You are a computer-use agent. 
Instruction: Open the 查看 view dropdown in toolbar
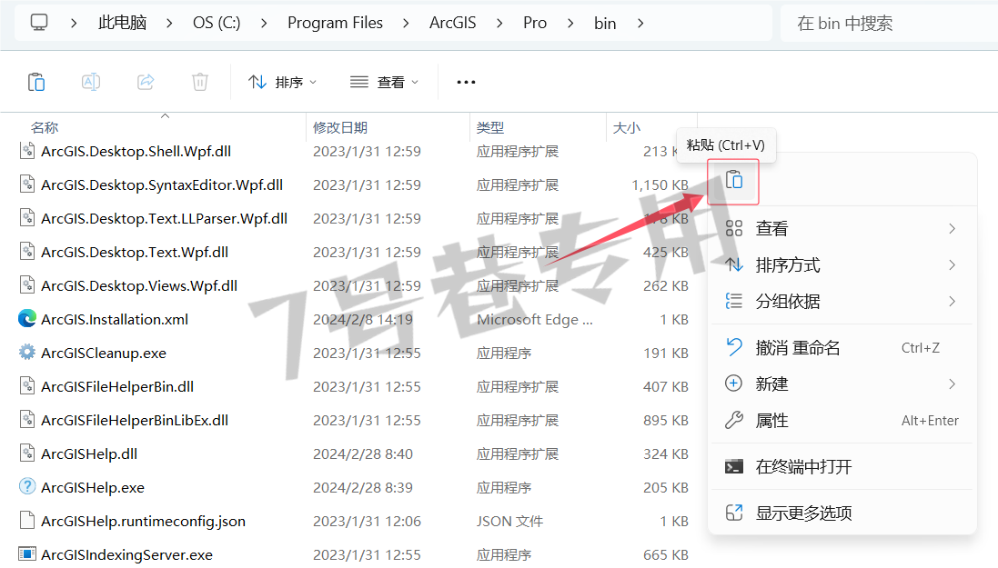coord(385,82)
